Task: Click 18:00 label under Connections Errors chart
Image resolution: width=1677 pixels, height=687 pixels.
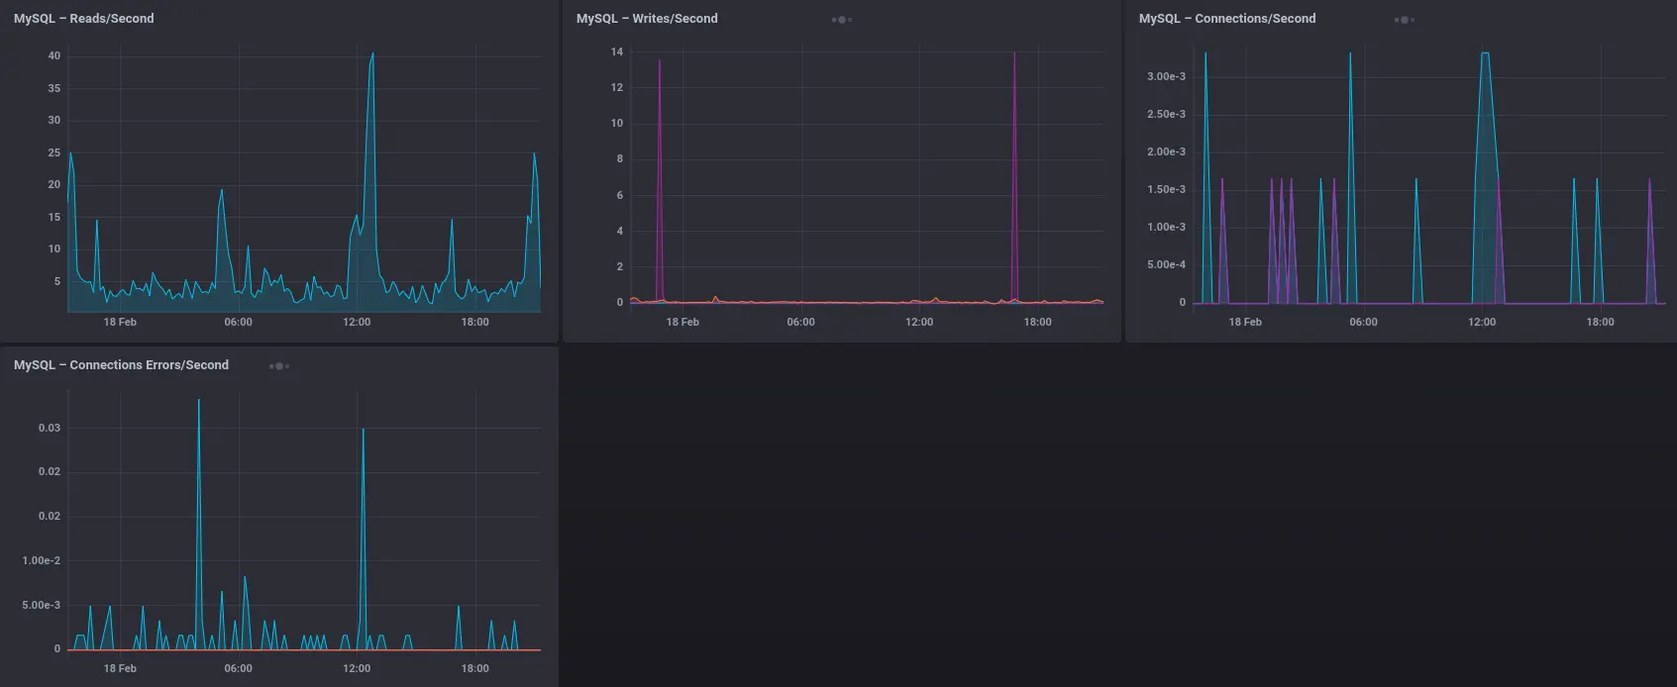Action: click(474, 668)
